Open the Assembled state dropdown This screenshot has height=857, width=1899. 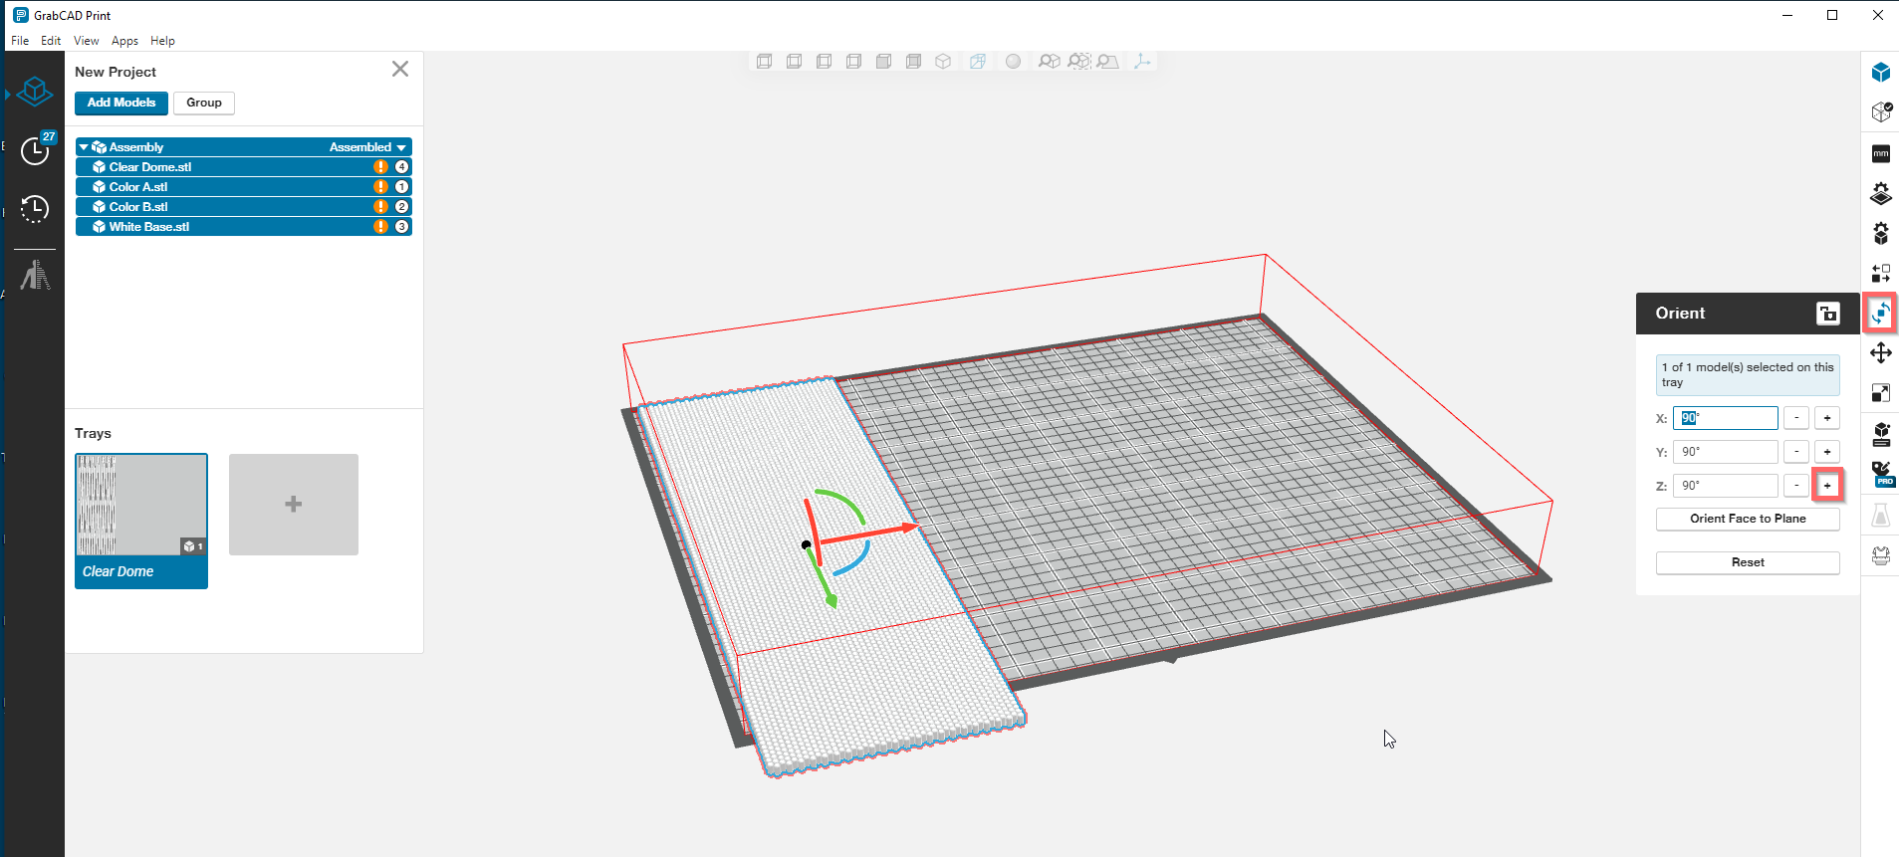point(367,147)
